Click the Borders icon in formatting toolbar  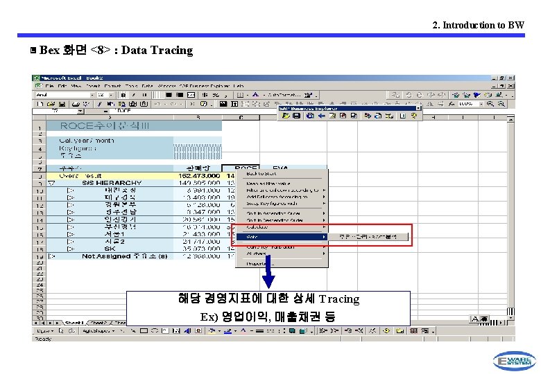point(241,95)
